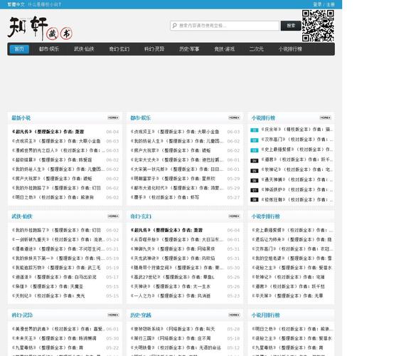This screenshot has width=401, height=356.
Task: Open 《北宋大丈夫》 in the 都市·娱乐 list
Action: (177, 160)
